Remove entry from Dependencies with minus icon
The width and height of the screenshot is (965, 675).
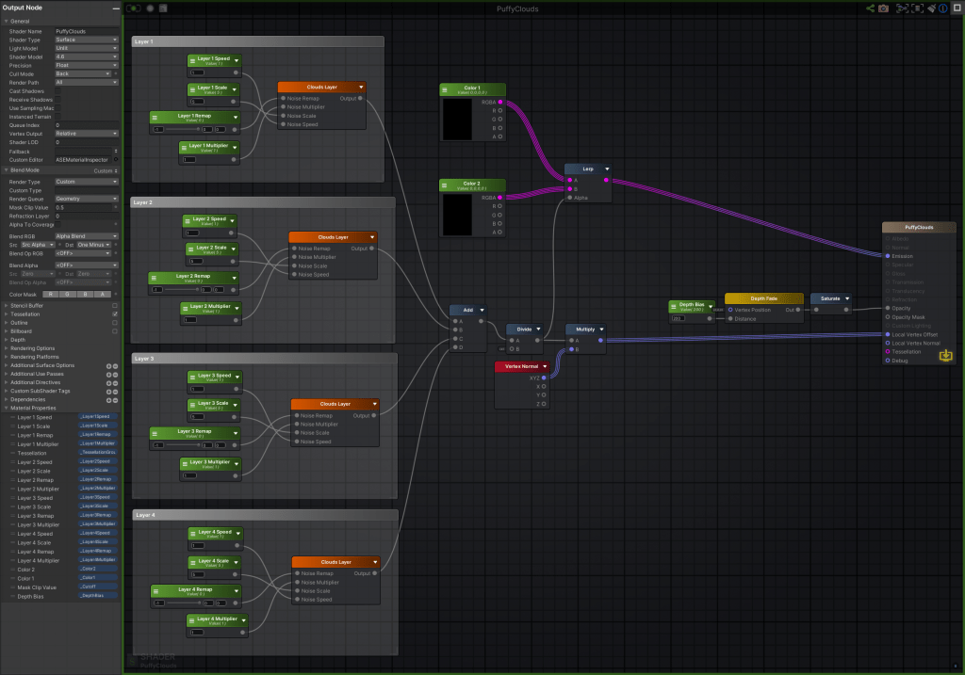pos(115,400)
